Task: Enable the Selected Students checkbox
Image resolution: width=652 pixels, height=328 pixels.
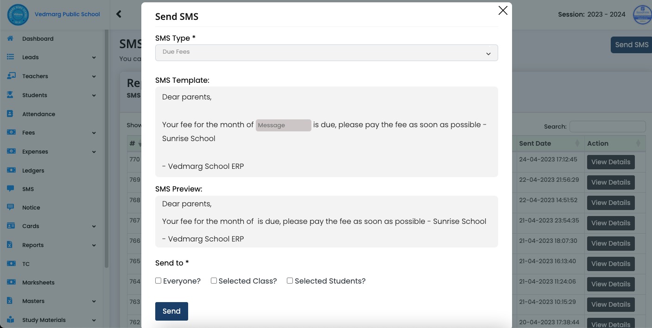Action: tap(290, 280)
